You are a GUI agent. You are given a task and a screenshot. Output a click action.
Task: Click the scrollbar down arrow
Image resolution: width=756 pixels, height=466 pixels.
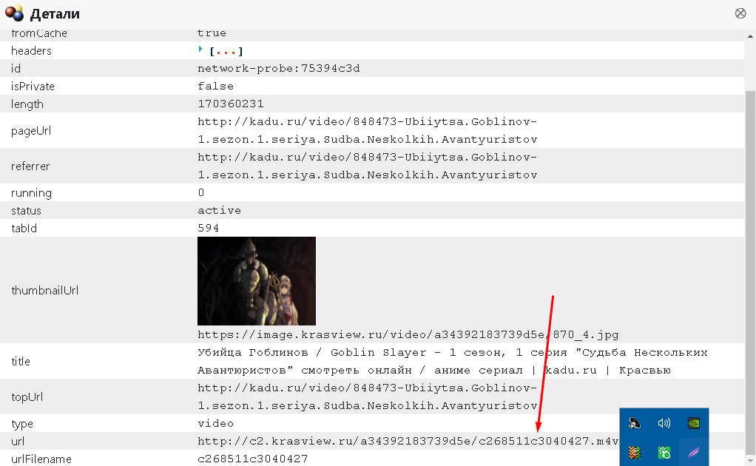pyautogui.click(x=750, y=460)
